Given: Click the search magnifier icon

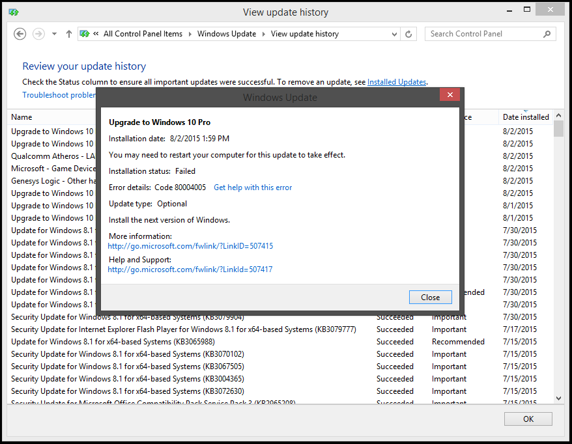Looking at the screenshot, I should pyautogui.click(x=547, y=34).
